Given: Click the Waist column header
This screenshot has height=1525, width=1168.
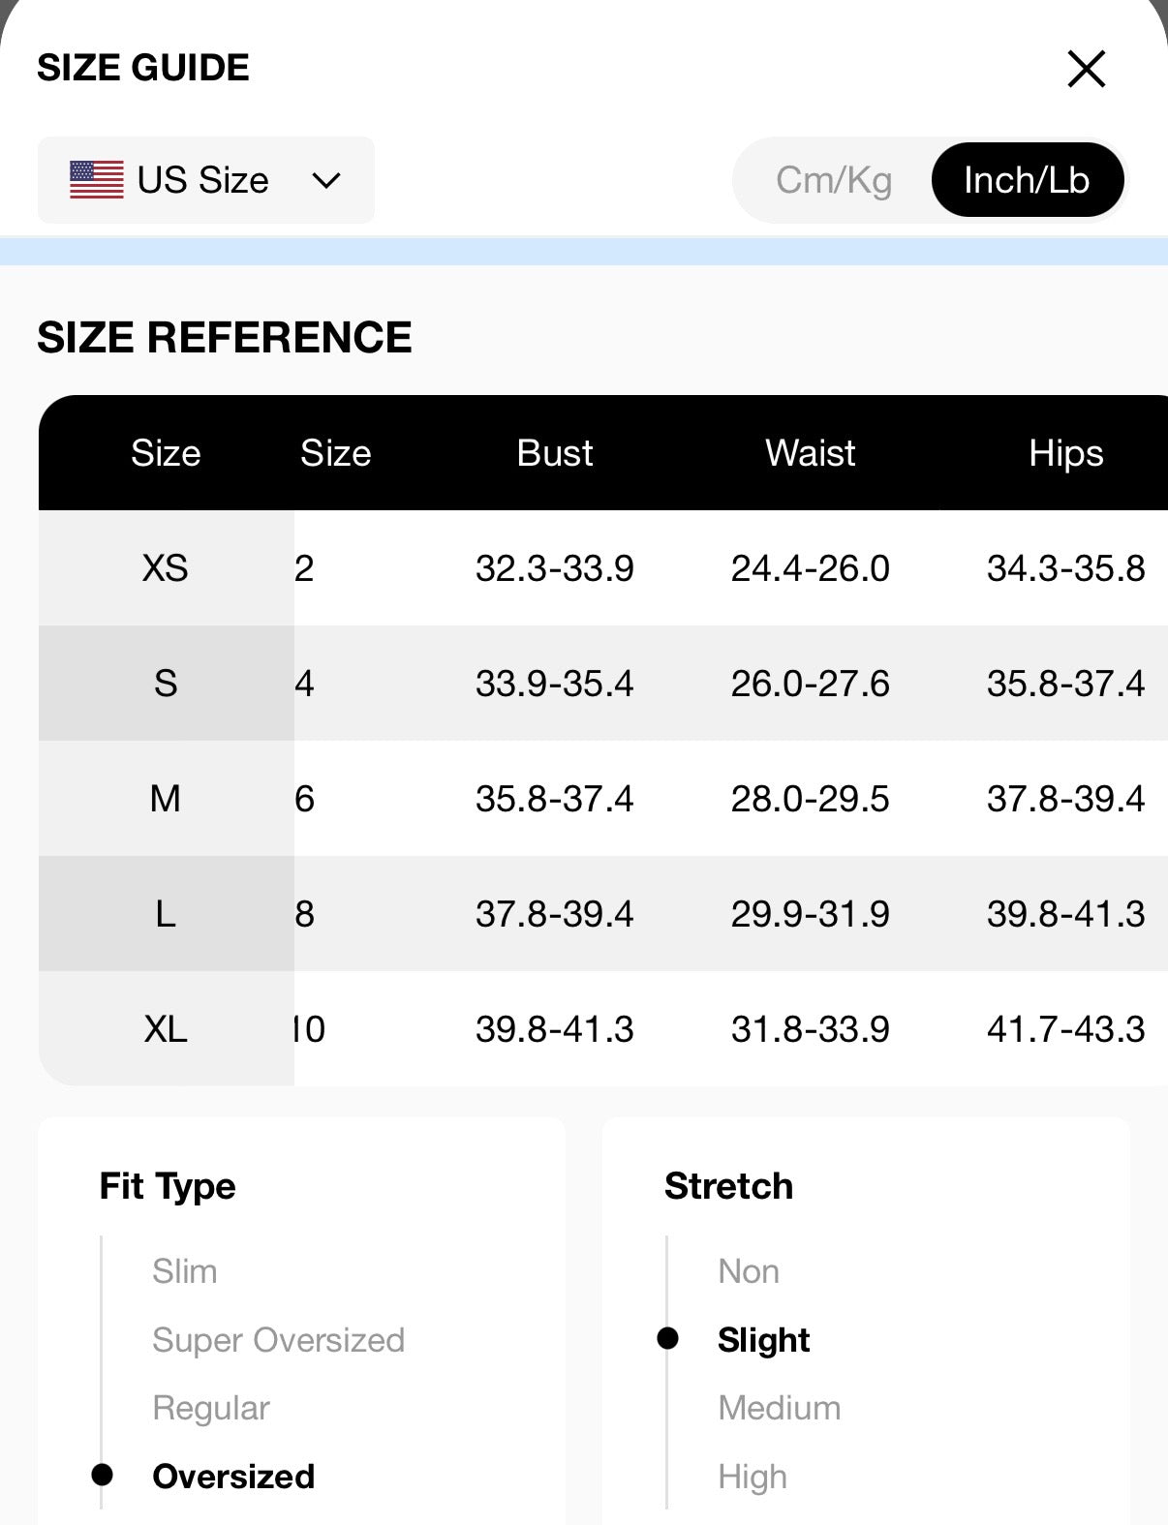Looking at the screenshot, I should 810,453.
